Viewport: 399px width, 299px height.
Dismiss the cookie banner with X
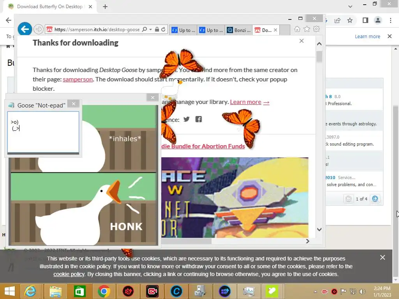pos(383,258)
